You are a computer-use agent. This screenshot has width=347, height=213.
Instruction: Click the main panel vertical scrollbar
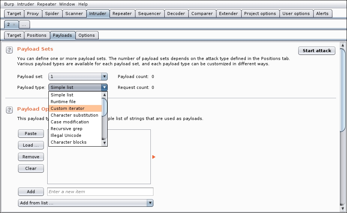click(342, 90)
